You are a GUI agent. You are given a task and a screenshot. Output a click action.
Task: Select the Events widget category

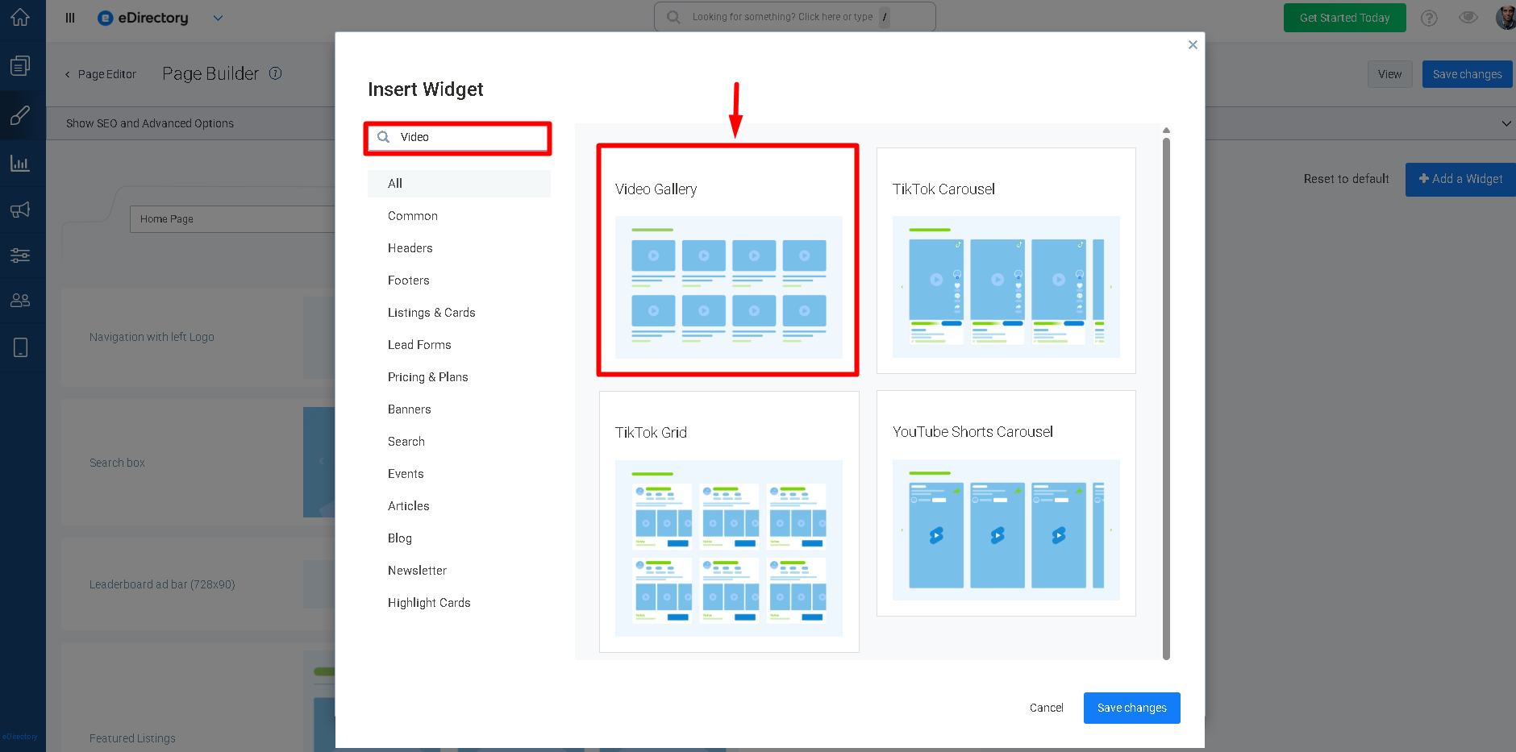(459, 474)
